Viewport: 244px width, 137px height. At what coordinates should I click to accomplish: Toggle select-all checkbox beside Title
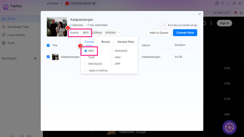pyautogui.click(x=48, y=45)
